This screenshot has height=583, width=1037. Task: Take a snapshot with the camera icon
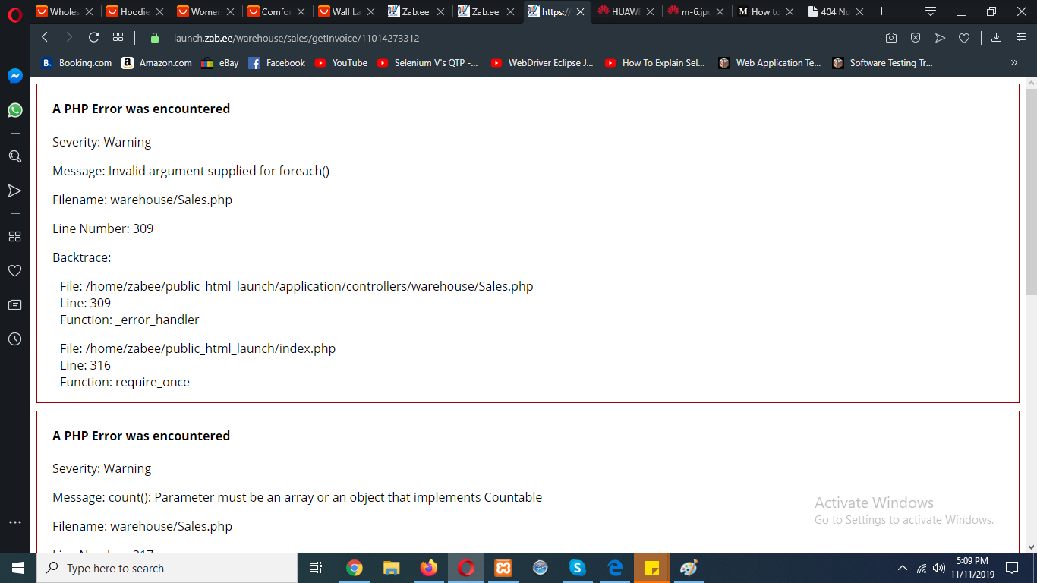(x=891, y=38)
